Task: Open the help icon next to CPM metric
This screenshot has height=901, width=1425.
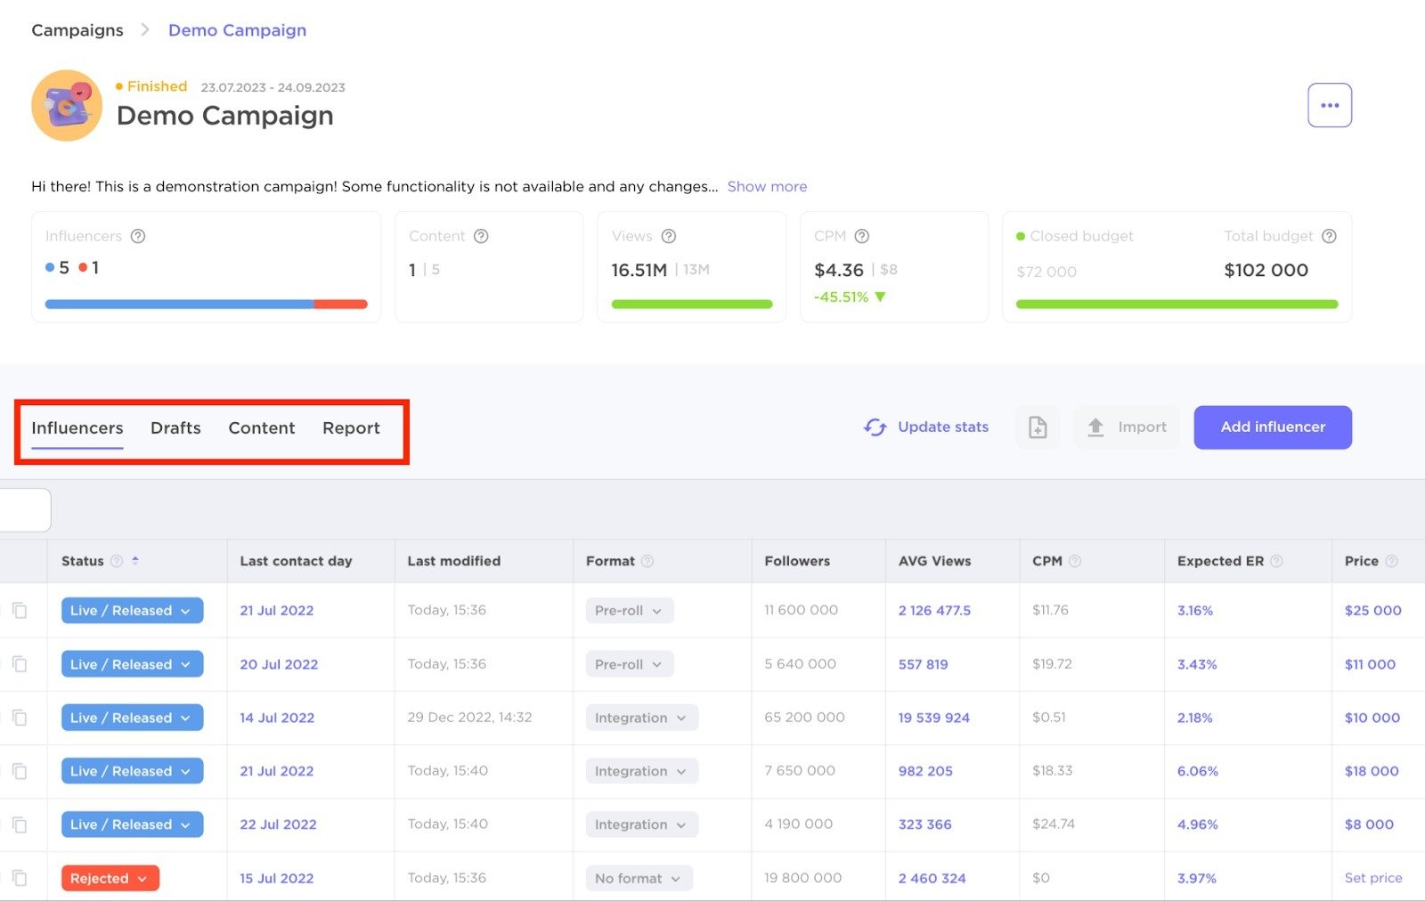Action: (861, 236)
